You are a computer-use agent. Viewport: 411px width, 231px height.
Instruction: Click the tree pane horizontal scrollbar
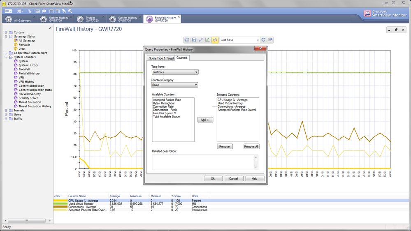(x=27, y=221)
